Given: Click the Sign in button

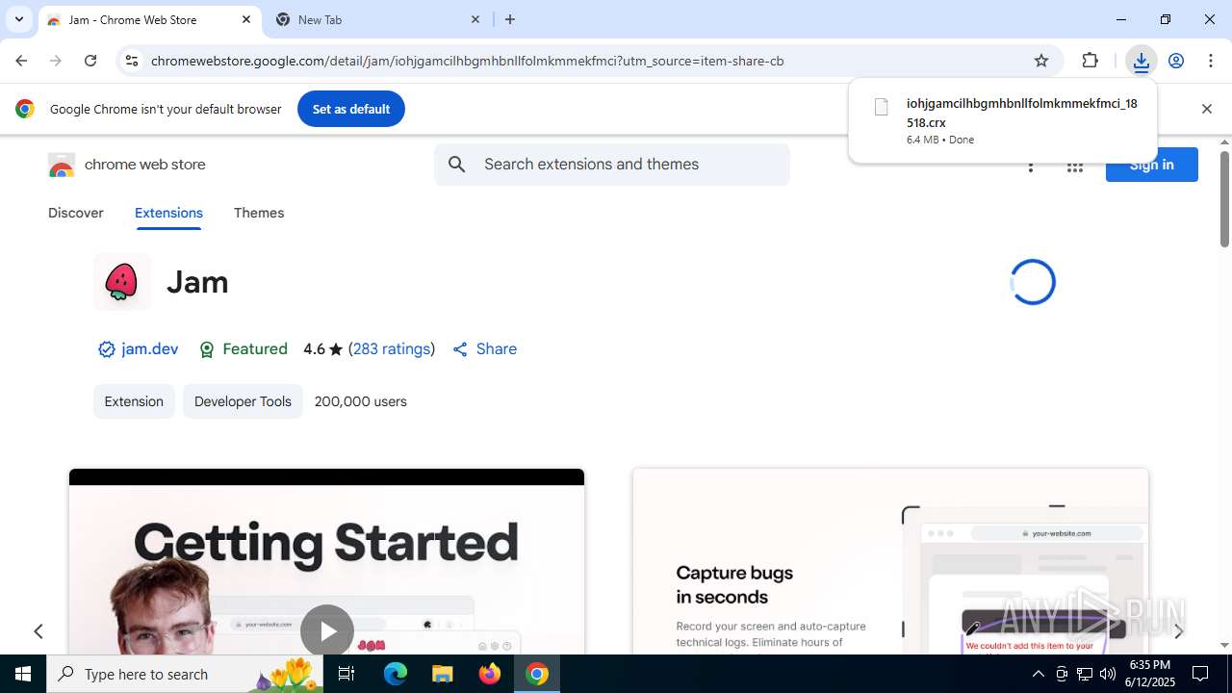Looking at the screenshot, I should click(x=1151, y=165).
